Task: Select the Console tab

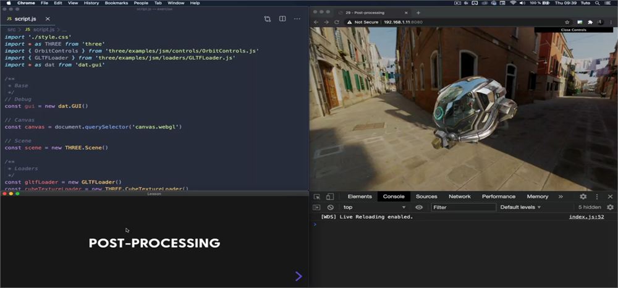Action: 394,197
